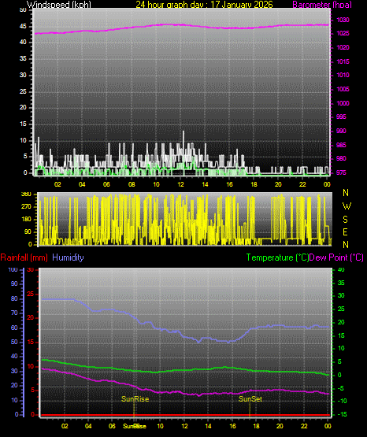Click hour 18 on windspeed graph time axis
Viewport: 367px width, 437px height.
tap(254, 184)
